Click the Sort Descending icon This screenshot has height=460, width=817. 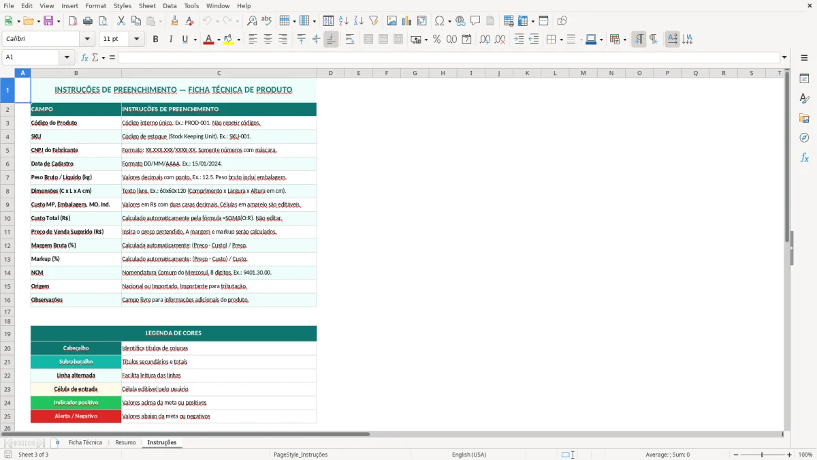[x=358, y=21]
